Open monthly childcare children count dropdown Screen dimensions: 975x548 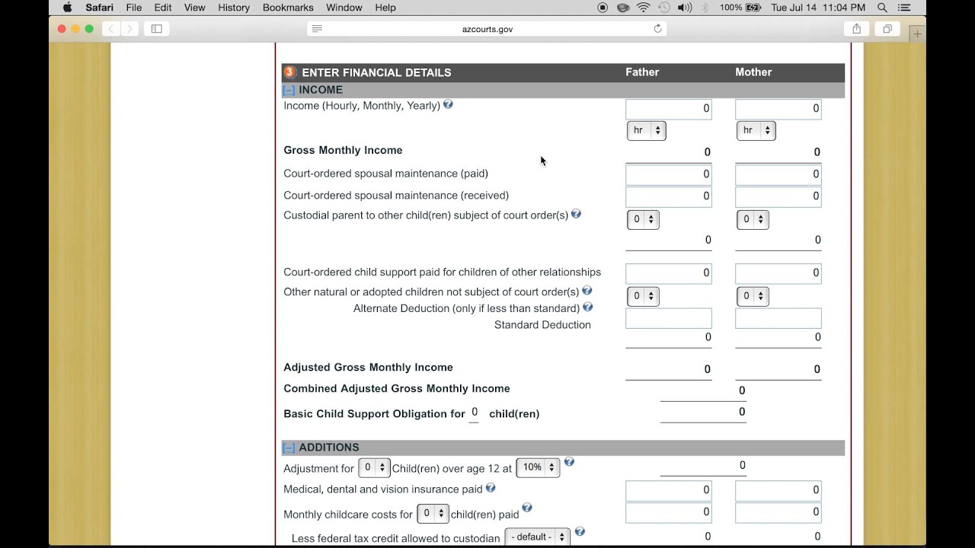pyautogui.click(x=433, y=513)
